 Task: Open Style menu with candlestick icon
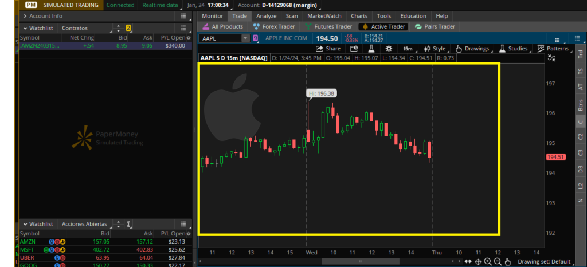435,49
